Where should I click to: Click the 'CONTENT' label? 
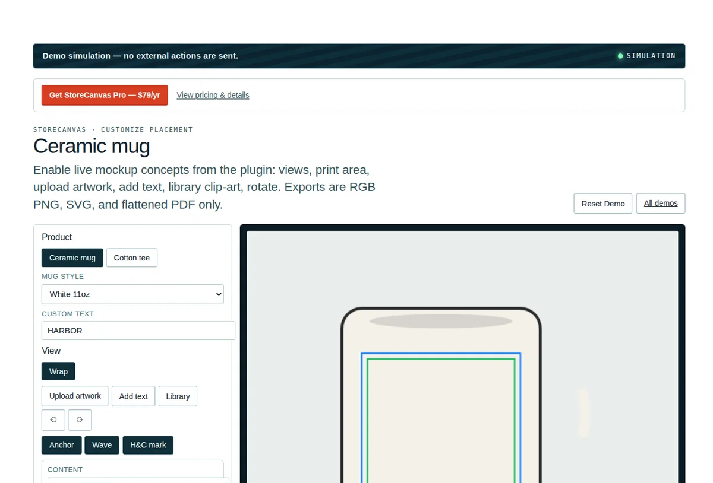tap(65, 469)
